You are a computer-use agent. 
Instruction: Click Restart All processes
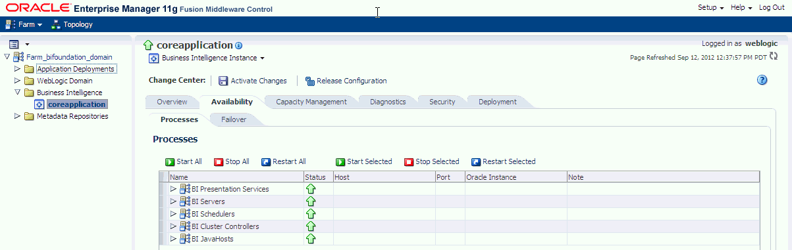pyautogui.click(x=284, y=161)
